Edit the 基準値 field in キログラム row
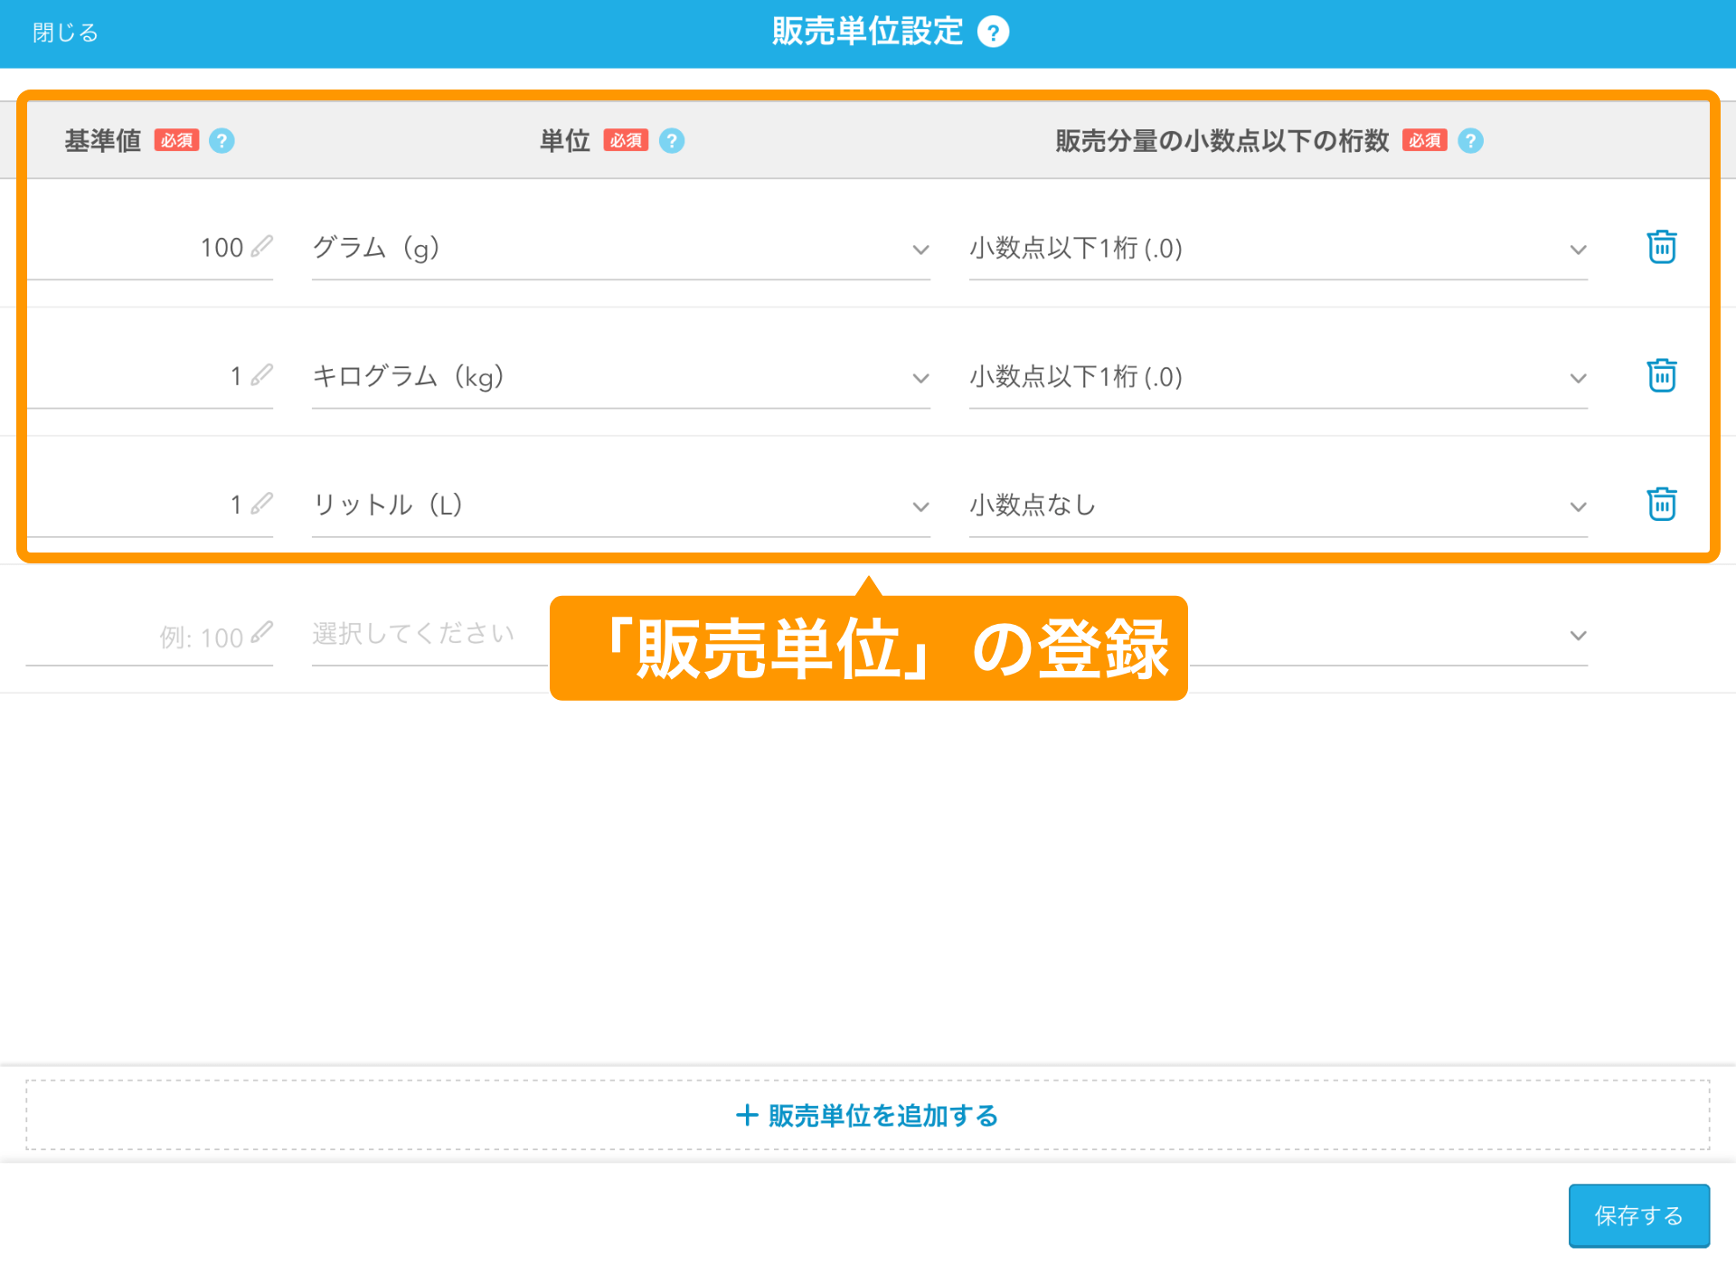 [x=150, y=377]
